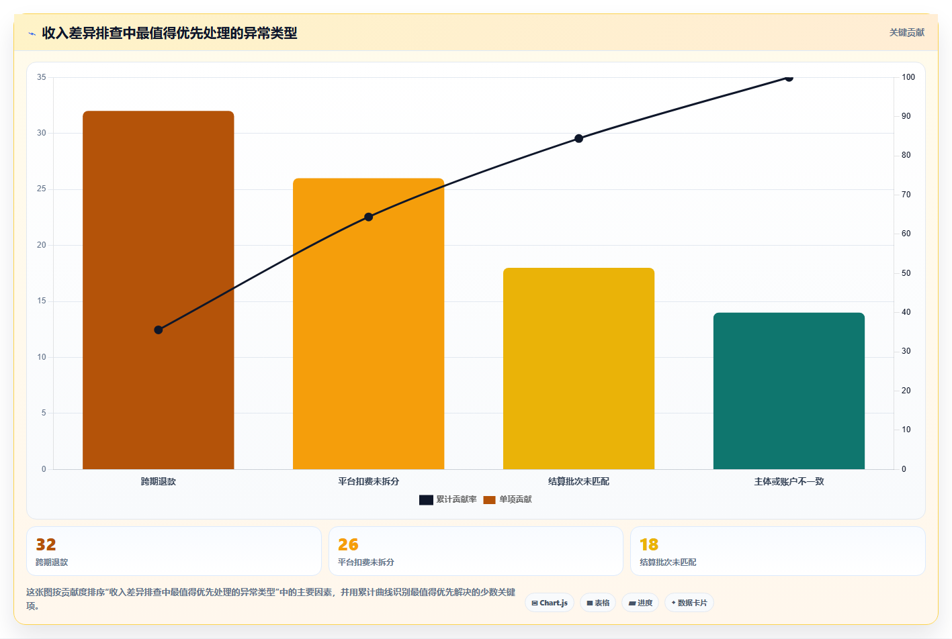952x639 pixels.
Task: Click the cumulative line point over 跨期退款
Action: coord(159,330)
